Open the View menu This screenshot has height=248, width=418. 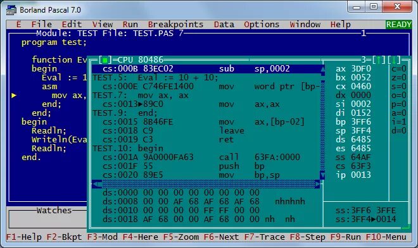coord(103,25)
